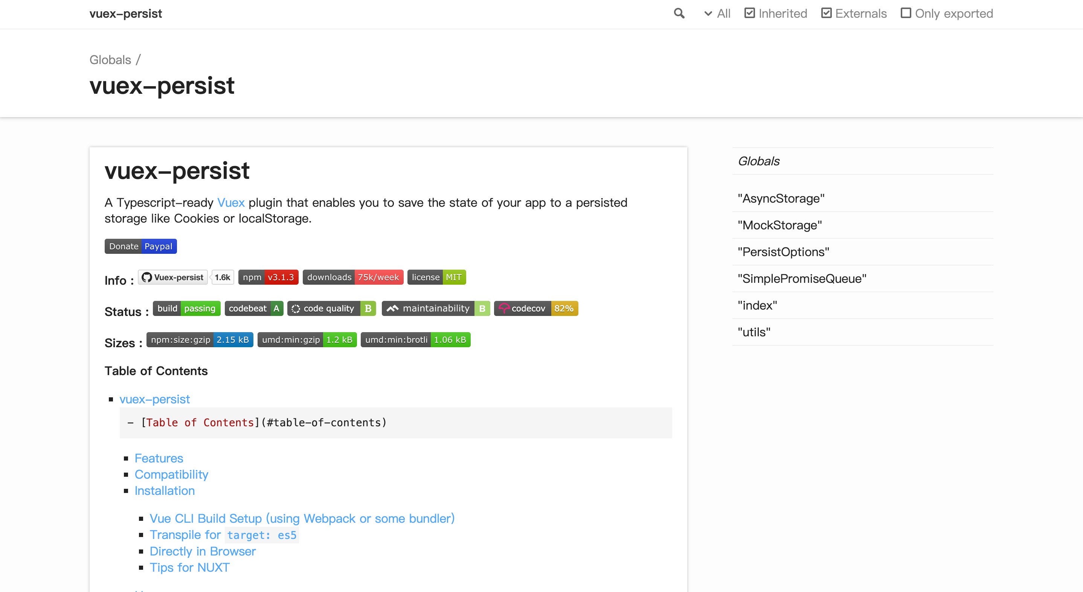
Task: Expand the All visibility dropdown
Action: point(717,14)
